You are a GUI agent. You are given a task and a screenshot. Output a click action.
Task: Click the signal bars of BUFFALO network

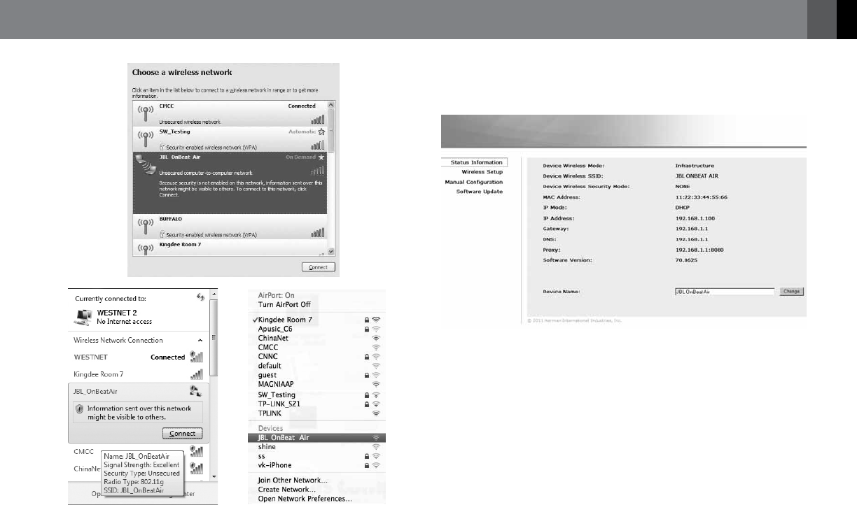[x=318, y=233]
